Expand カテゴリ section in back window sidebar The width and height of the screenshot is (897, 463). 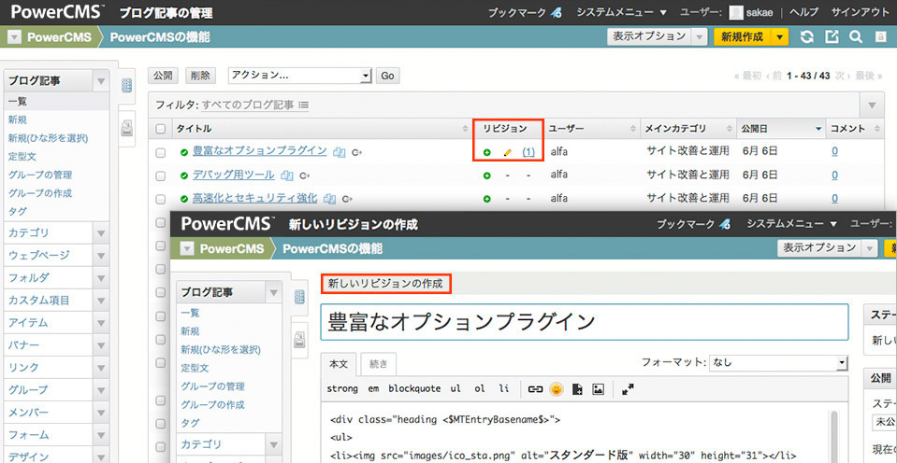click(x=101, y=233)
